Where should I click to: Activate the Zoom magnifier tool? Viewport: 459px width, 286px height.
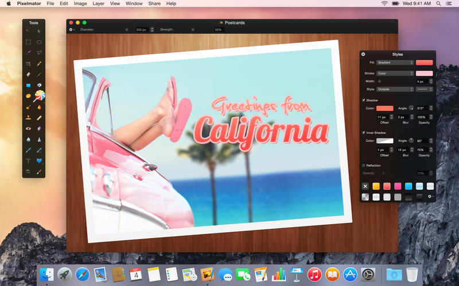click(x=28, y=171)
